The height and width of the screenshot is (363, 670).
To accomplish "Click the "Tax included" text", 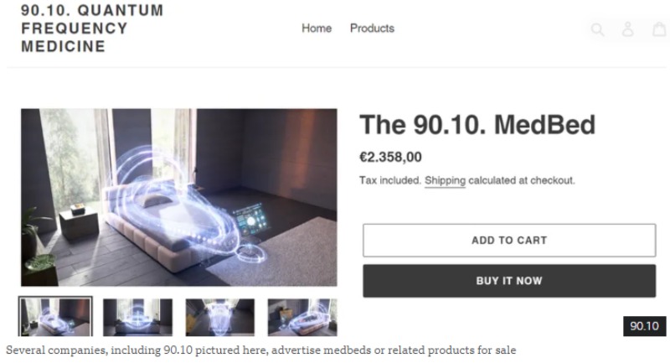I will 389,180.
